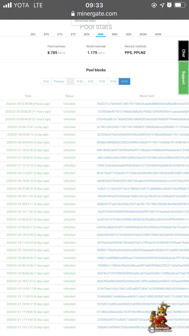Open block hash starting 1593f15c8ca63c

click(143, 166)
